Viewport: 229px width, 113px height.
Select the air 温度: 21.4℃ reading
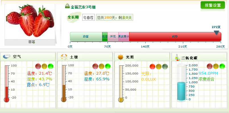pos(39,73)
